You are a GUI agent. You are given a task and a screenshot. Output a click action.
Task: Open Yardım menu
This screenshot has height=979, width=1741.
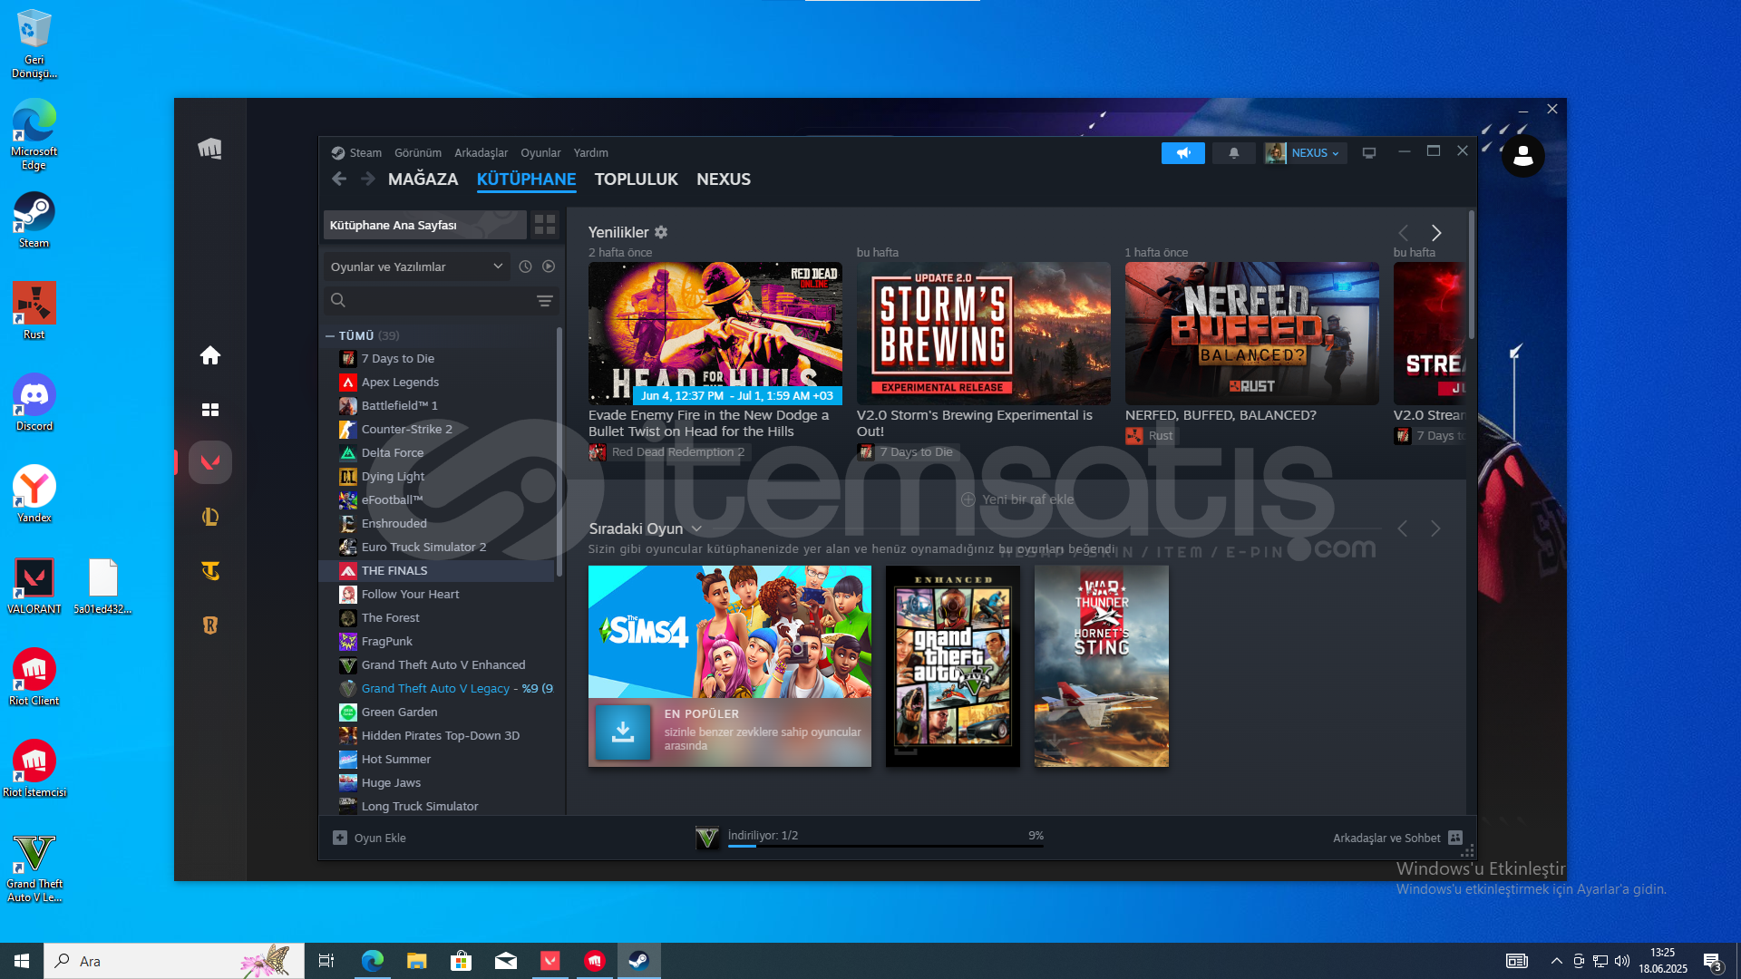pos(590,153)
